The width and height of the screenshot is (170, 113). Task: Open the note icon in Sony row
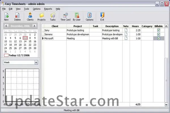pyautogui.click(x=126, y=30)
